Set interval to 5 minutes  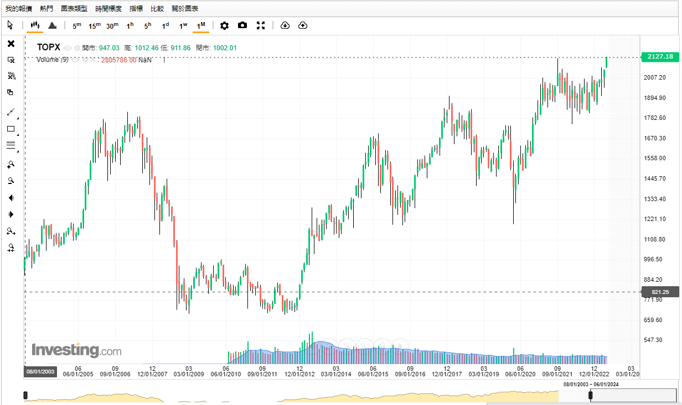(76, 25)
